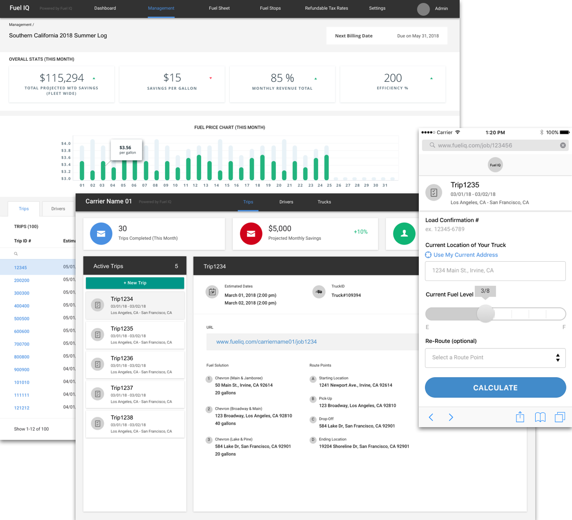Switch to the Drivers tab in Carrier Name 01

pyautogui.click(x=286, y=202)
